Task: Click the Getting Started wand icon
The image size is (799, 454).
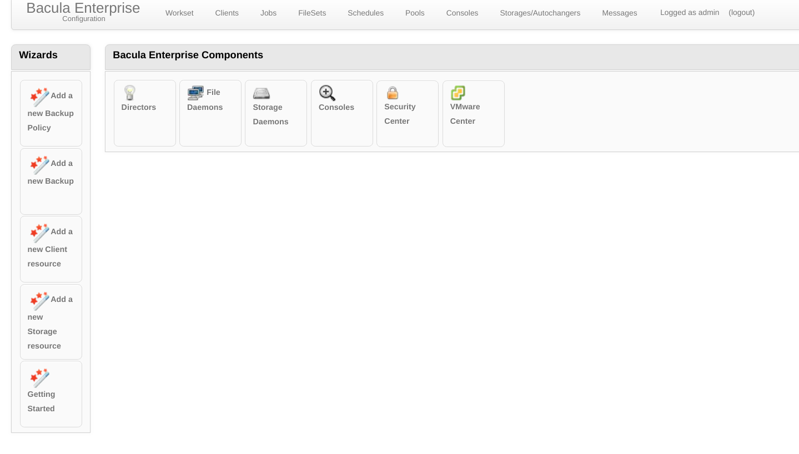Action: [x=39, y=378]
